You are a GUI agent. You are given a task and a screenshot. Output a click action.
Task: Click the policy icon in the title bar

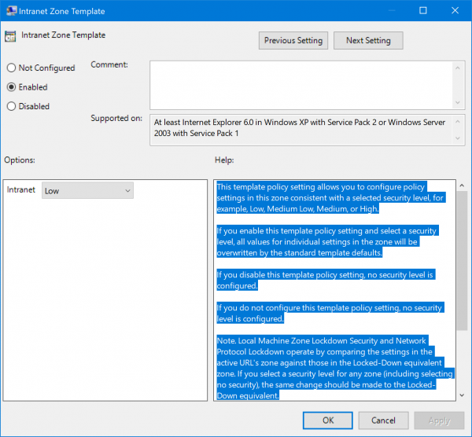pyautogui.click(x=10, y=11)
